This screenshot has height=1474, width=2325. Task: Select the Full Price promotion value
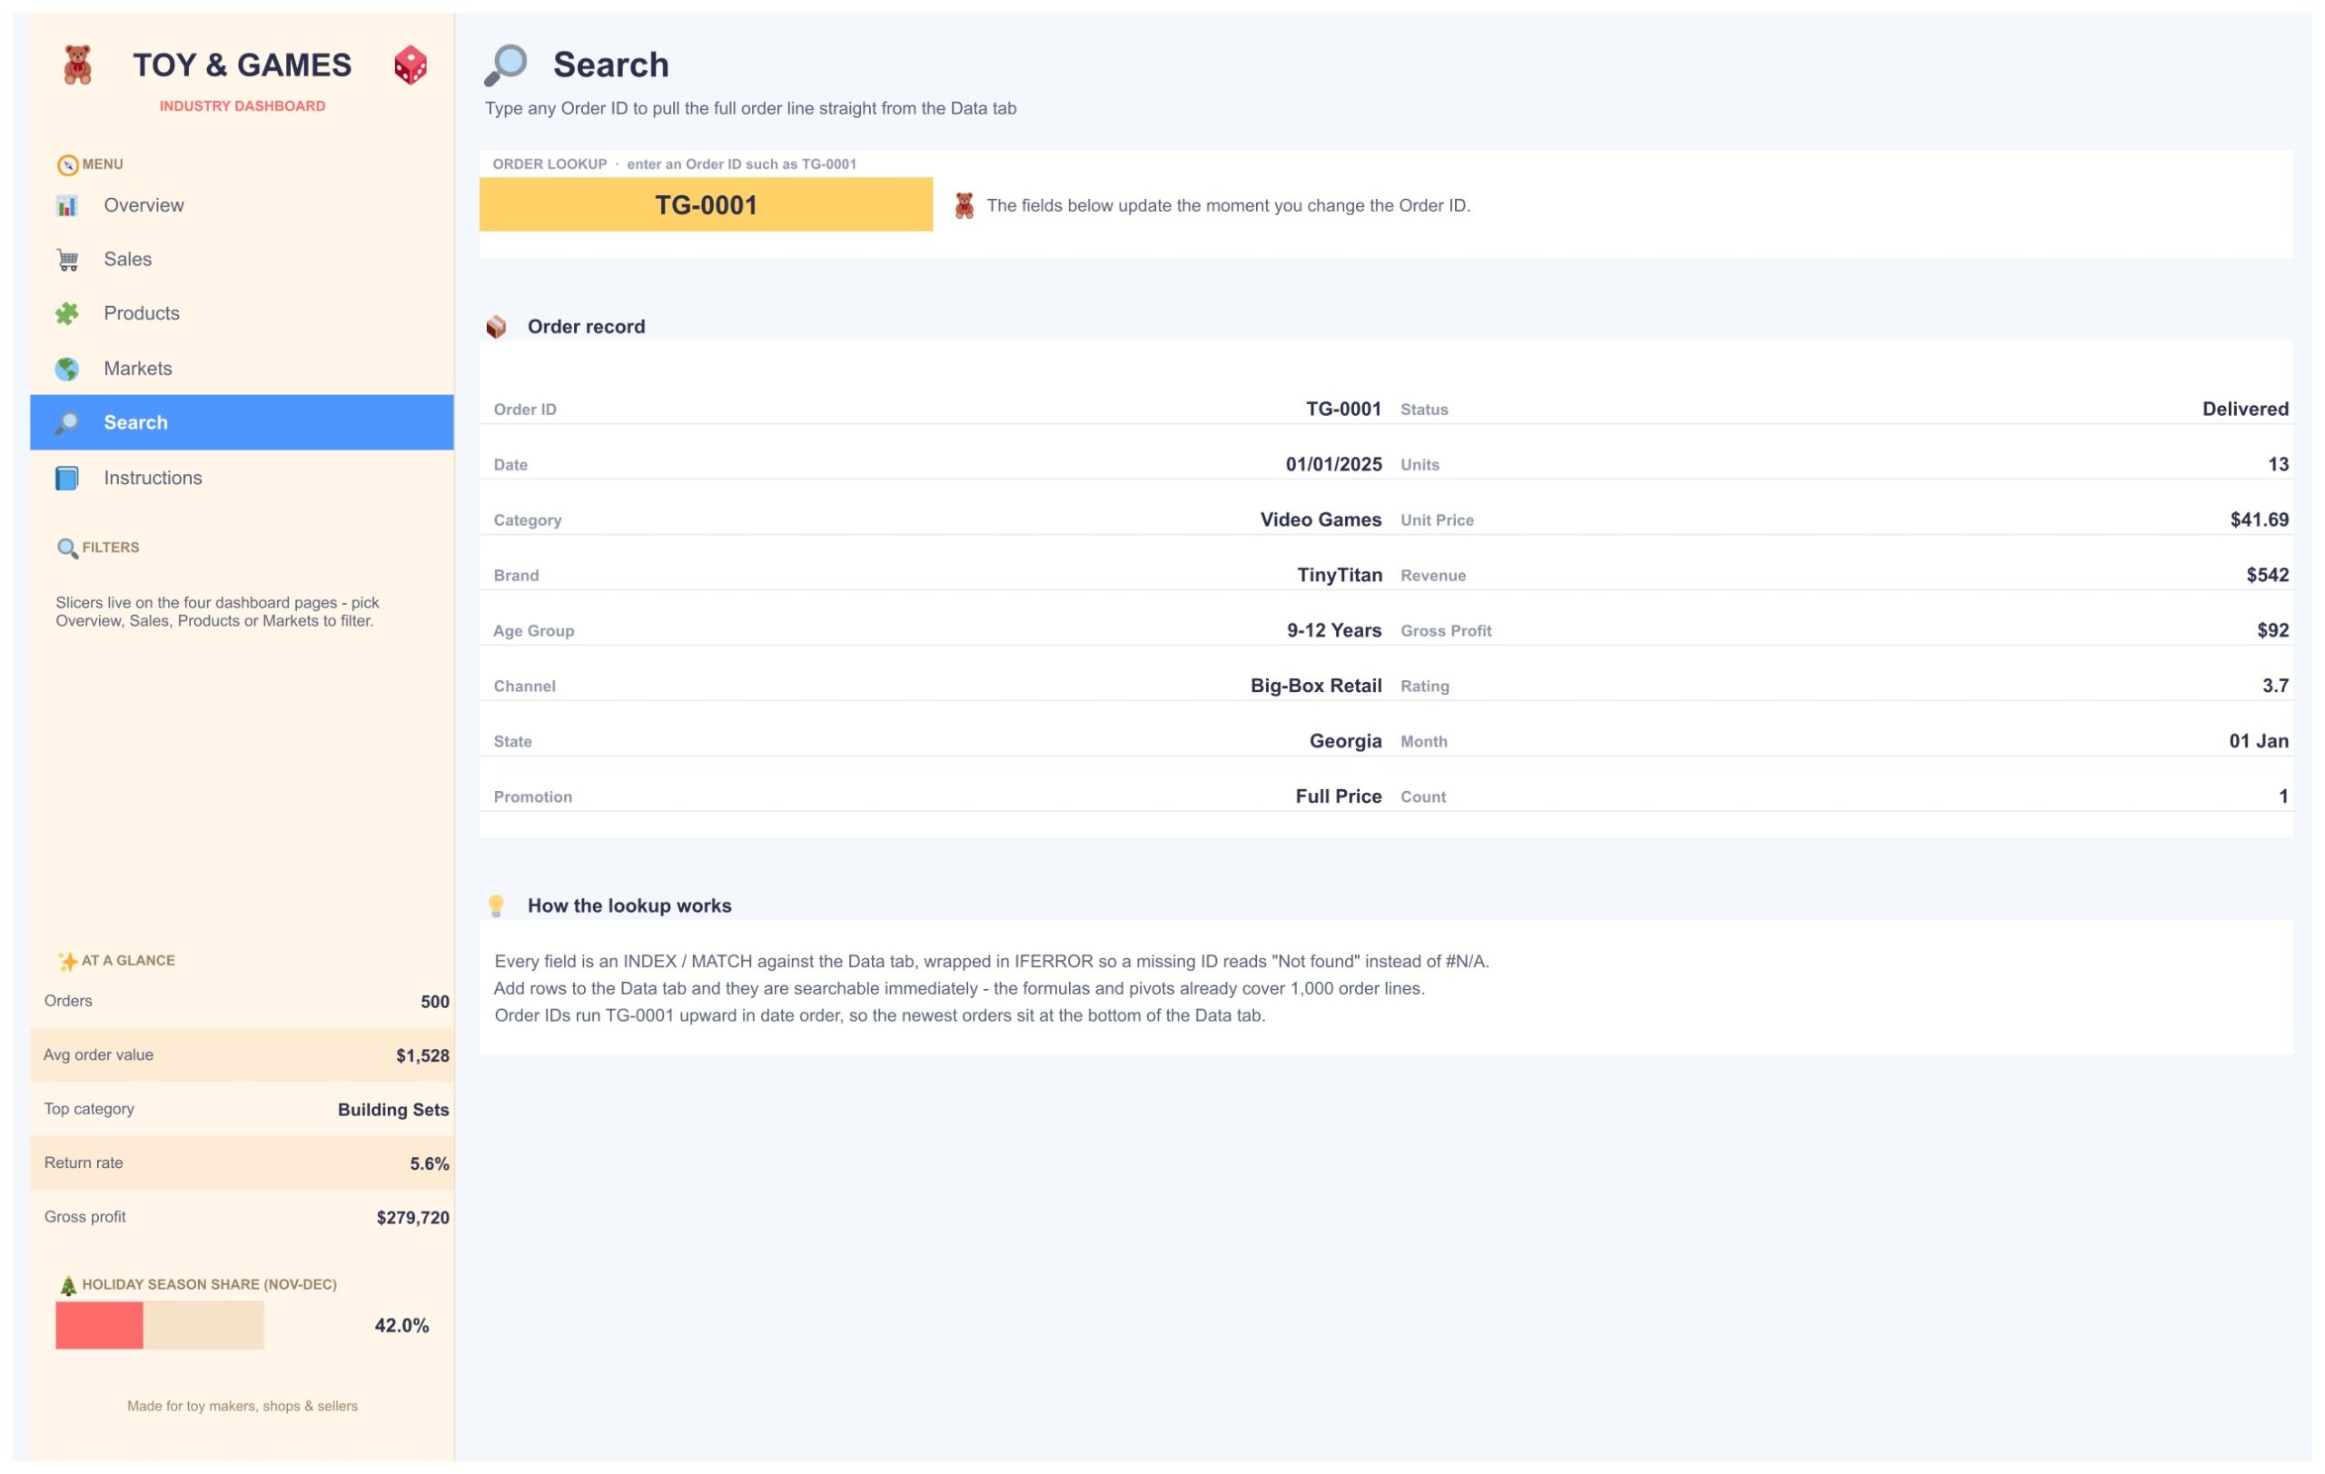[1340, 796]
